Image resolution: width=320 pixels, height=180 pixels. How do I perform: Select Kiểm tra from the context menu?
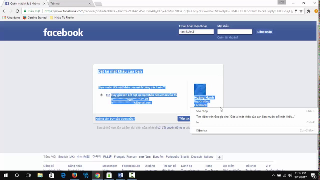pyautogui.click(x=201, y=130)
